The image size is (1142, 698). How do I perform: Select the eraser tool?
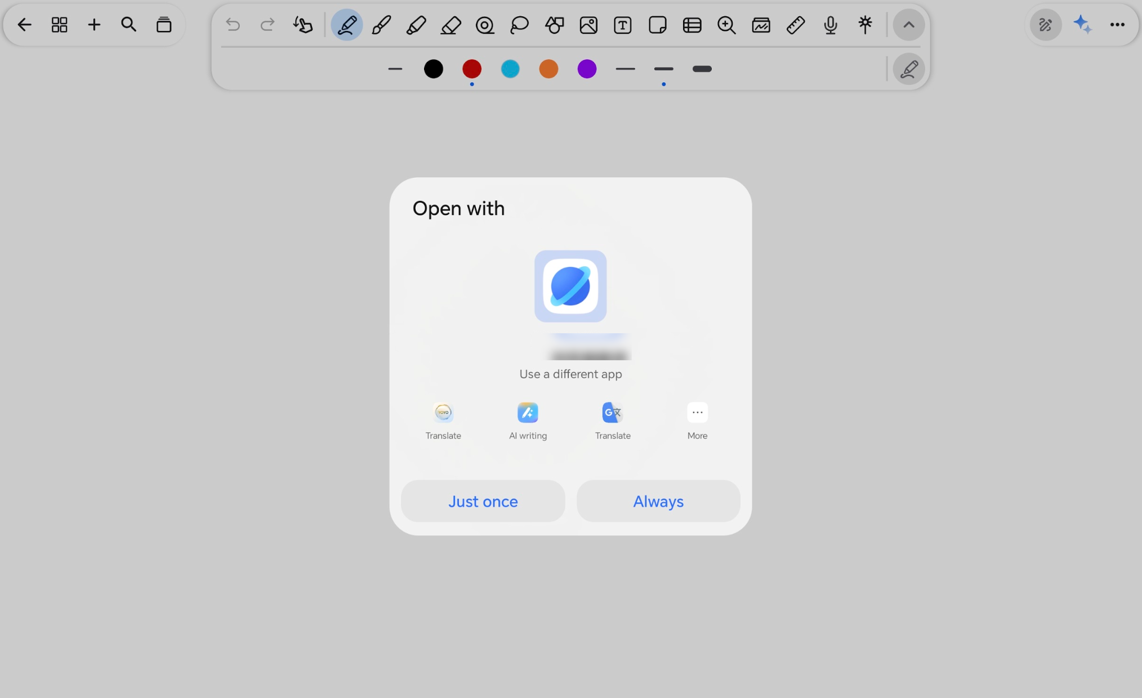tap(450, 25)
